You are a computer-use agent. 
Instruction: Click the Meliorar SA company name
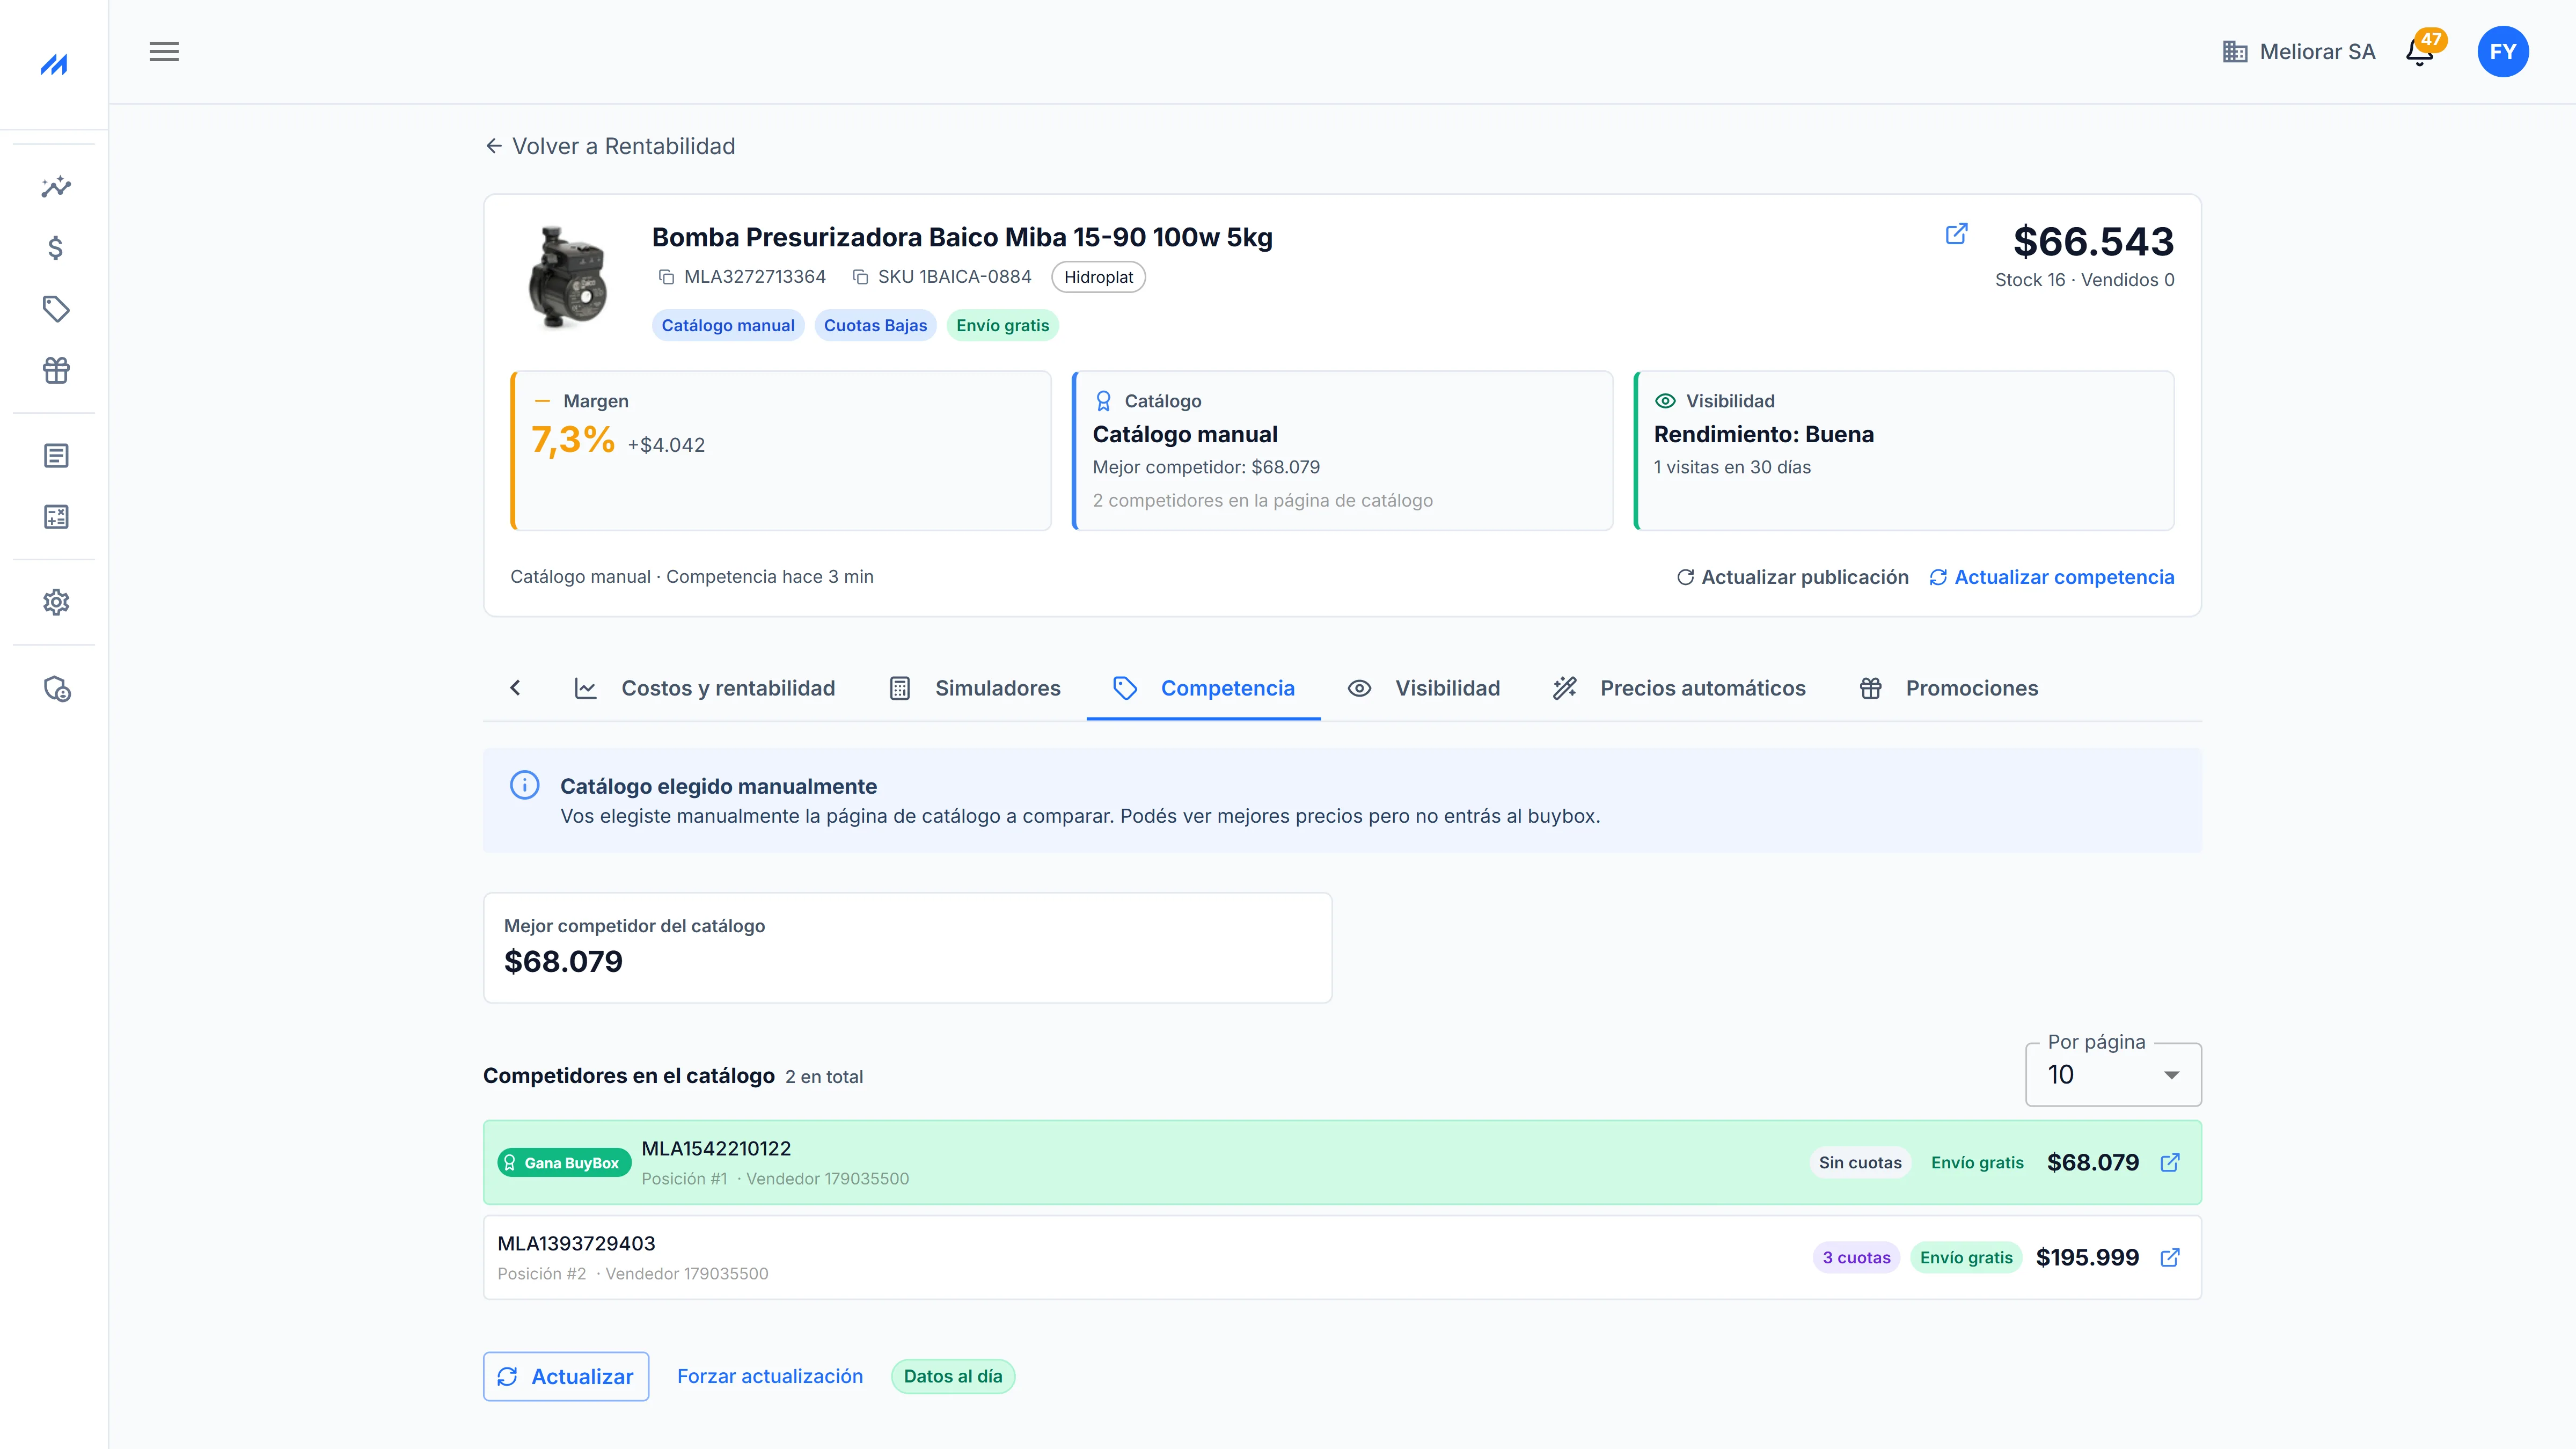click(x=2317, y=52)
